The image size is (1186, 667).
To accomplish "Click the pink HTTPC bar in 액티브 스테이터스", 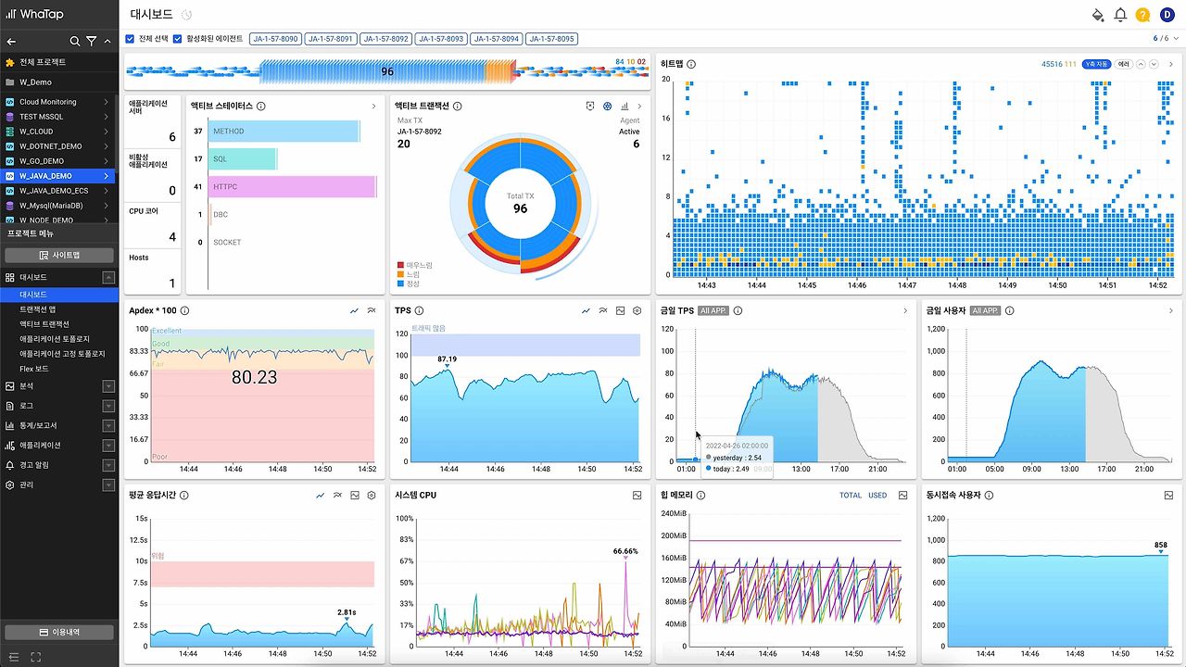I will (293, 187).
